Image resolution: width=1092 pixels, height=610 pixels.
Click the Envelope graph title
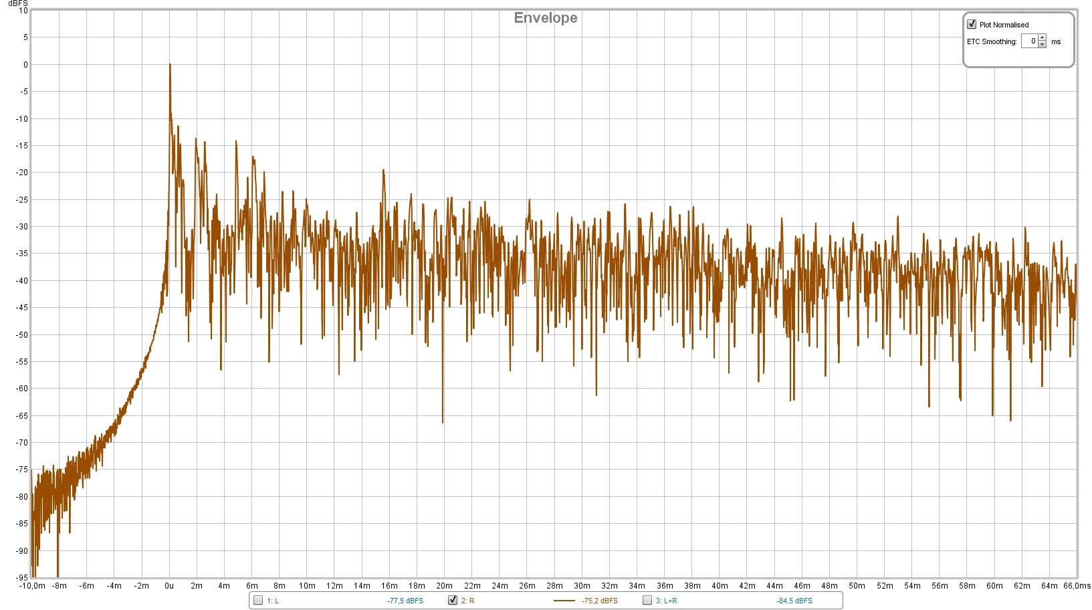tap(546, 18)
